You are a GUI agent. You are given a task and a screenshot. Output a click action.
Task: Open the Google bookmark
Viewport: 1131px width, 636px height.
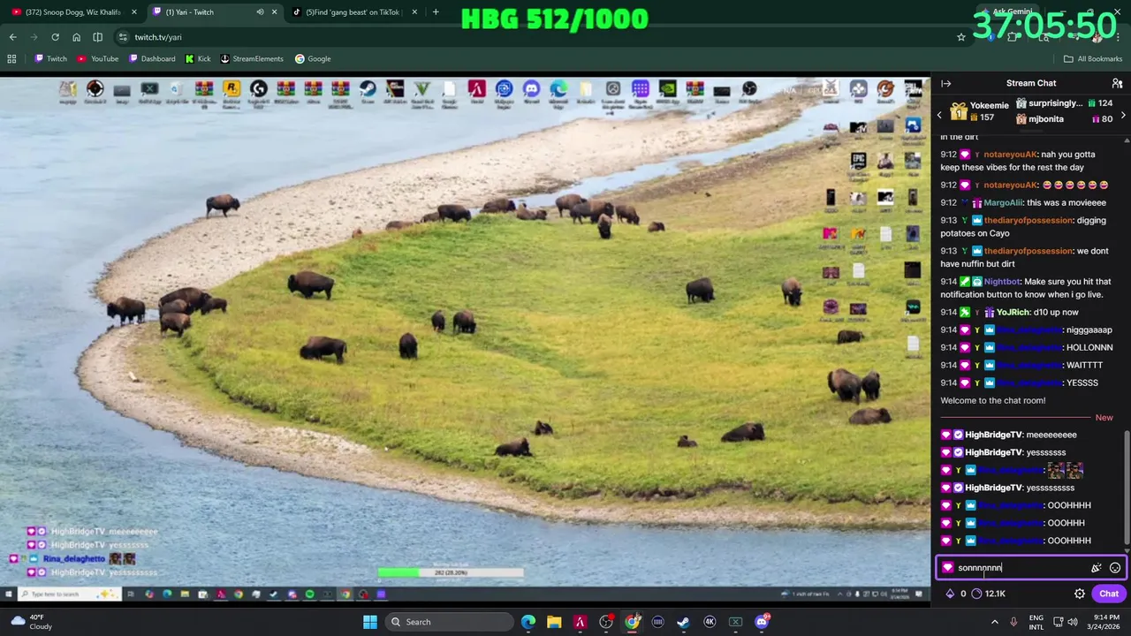click(x=313, y=59)
